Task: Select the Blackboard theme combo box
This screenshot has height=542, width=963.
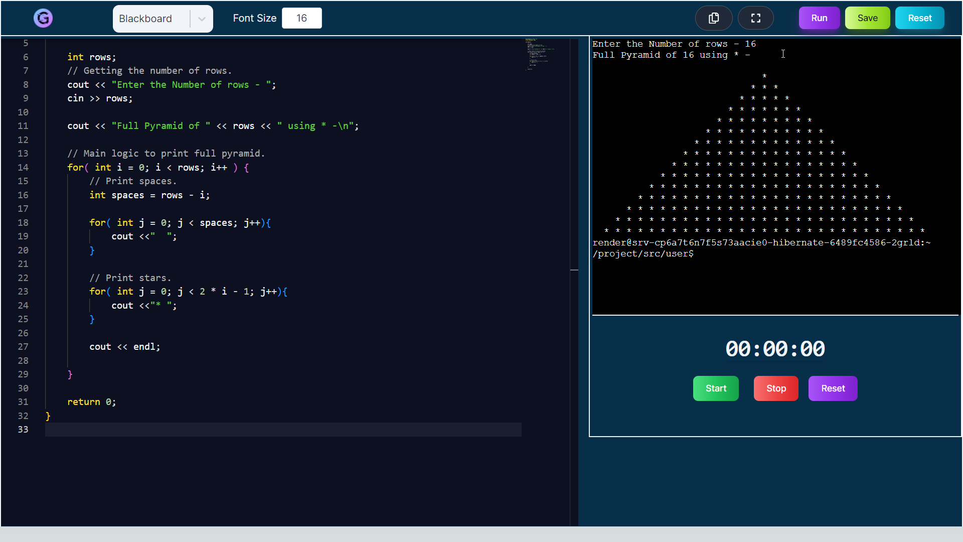Action: pos(150,19)
